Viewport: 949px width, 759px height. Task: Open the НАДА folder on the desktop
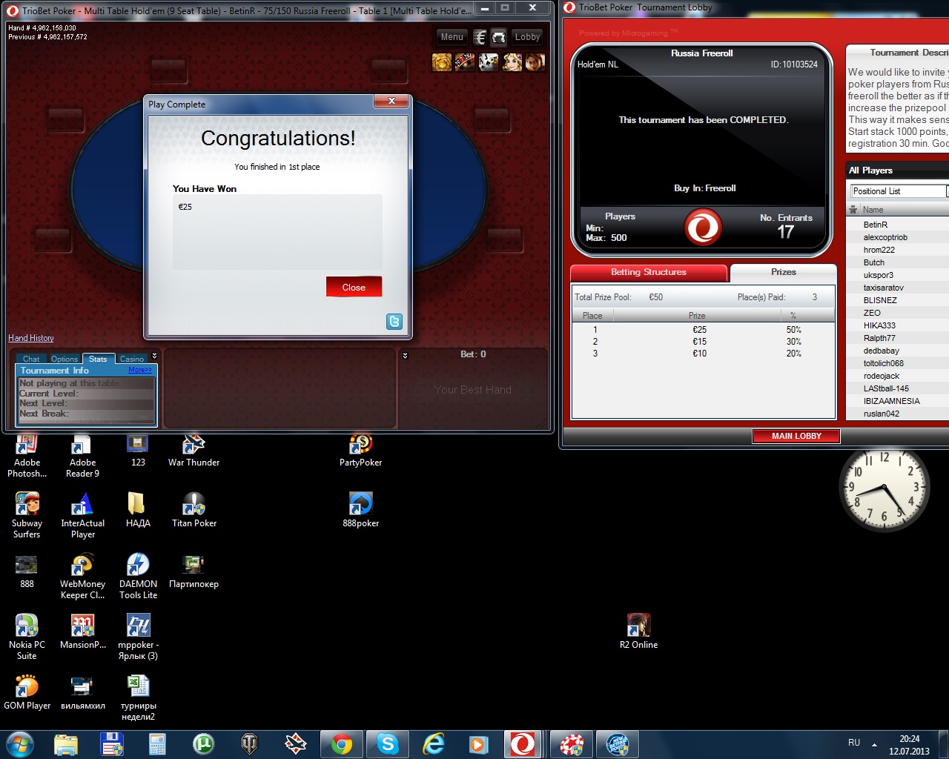[x=138, y=511]
